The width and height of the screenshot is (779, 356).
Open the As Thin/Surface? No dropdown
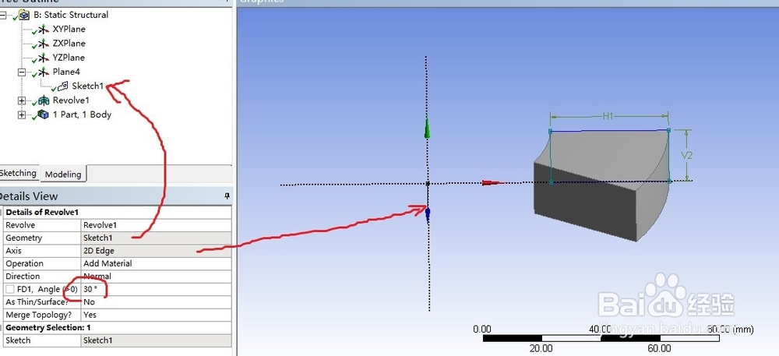pyautogui.click(x=156, y=302)
